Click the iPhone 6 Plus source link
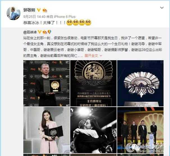 point(65,17)
